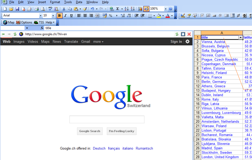This screenshot has height=160, width=252.
Task: Create a new blank workbook
Action: pyautogui.click(x=5, y=9)
